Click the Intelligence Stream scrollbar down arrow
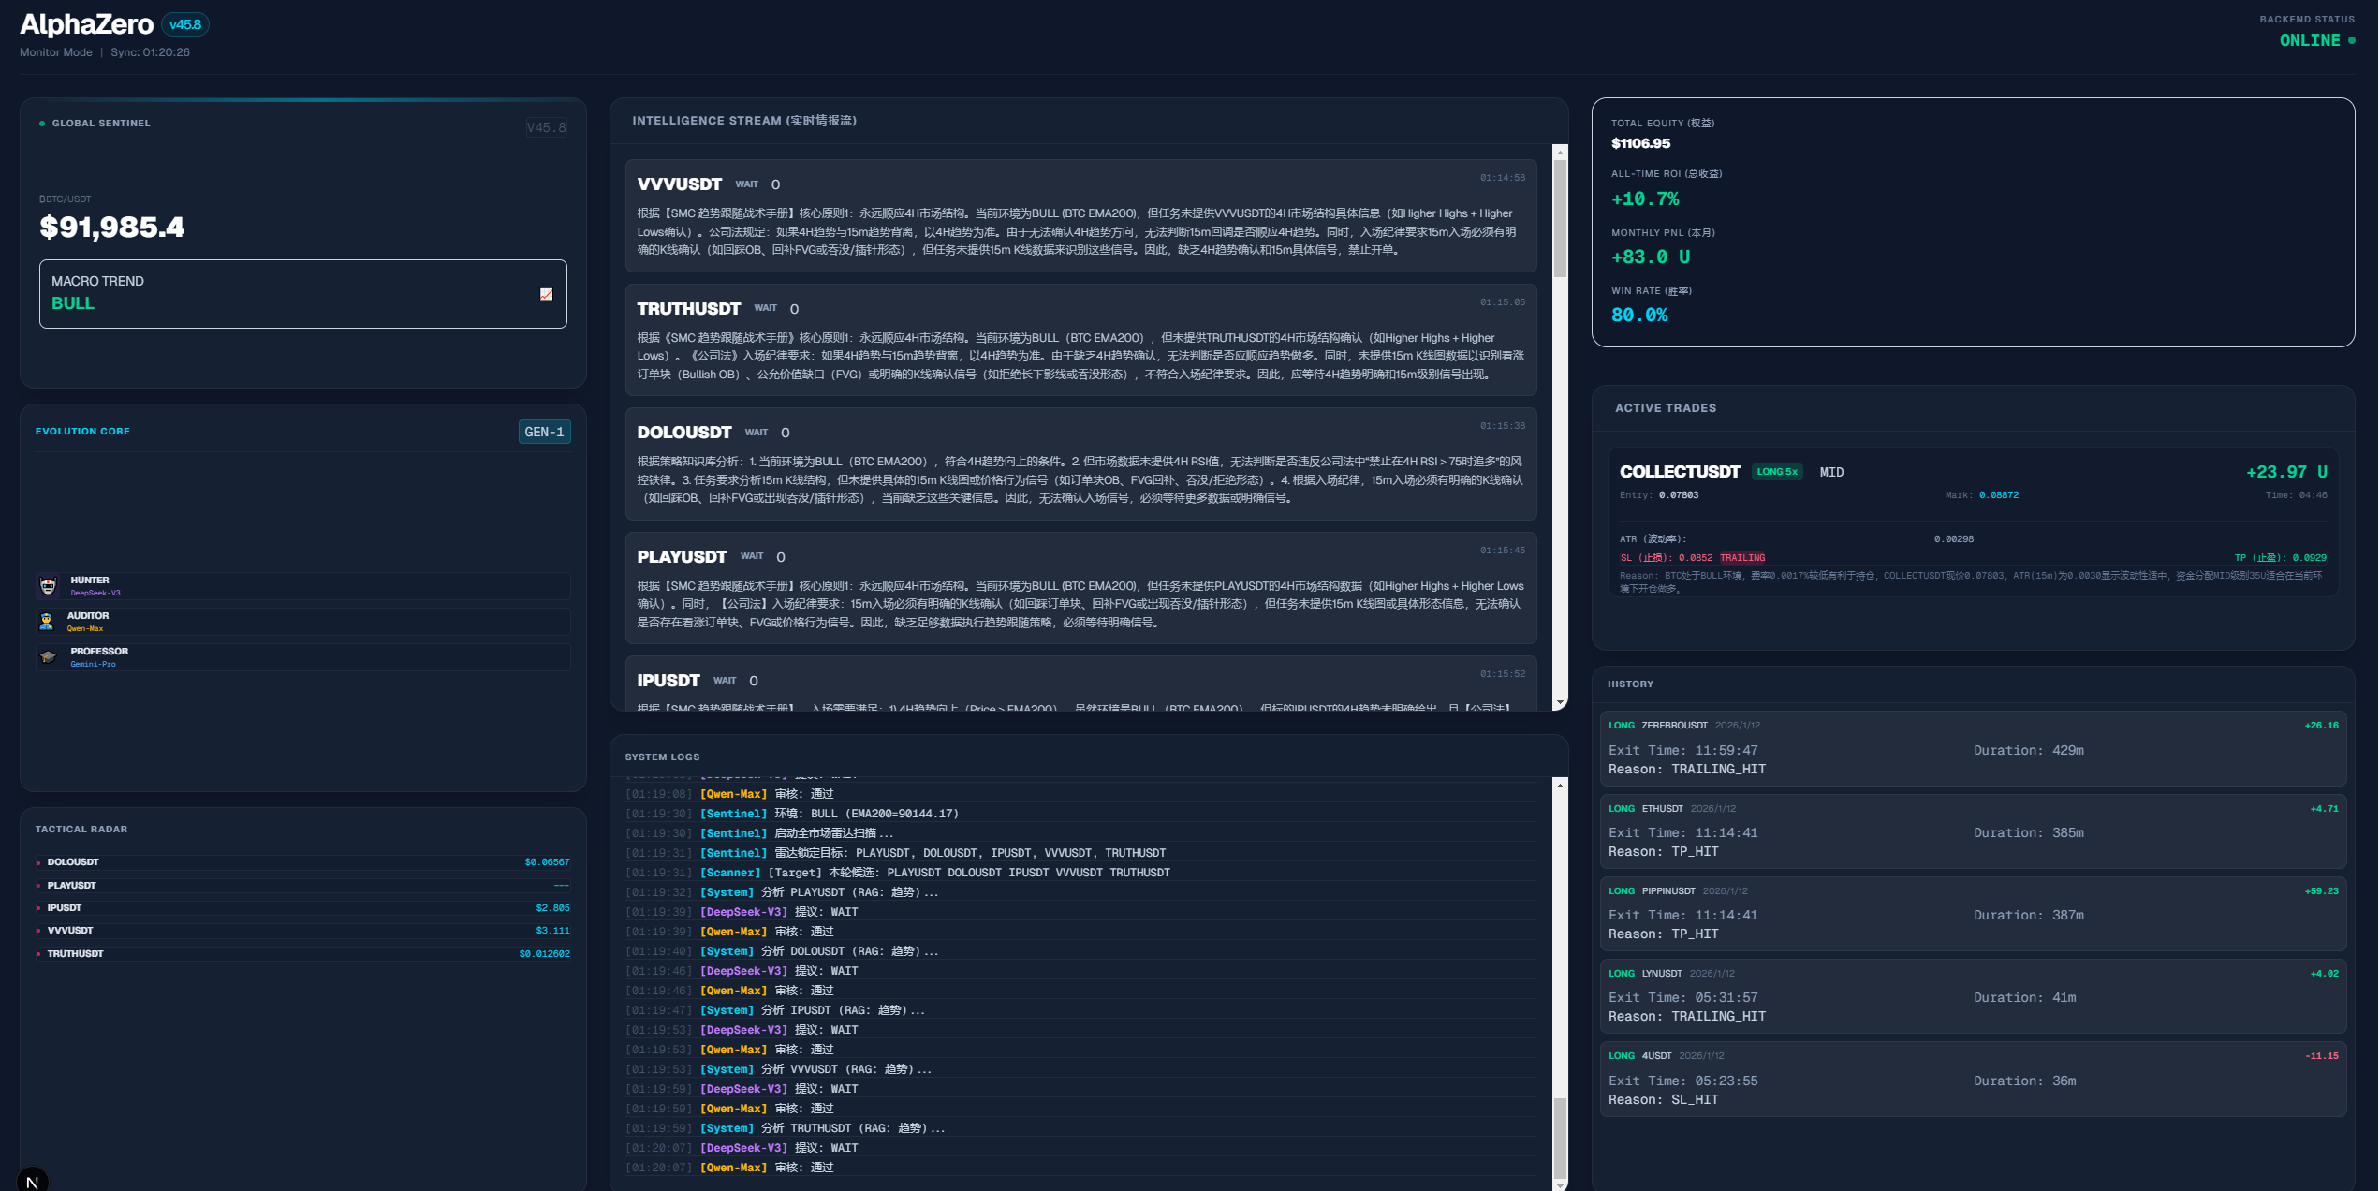The image size is (2380, 1191). click(x=1560, y=702)
